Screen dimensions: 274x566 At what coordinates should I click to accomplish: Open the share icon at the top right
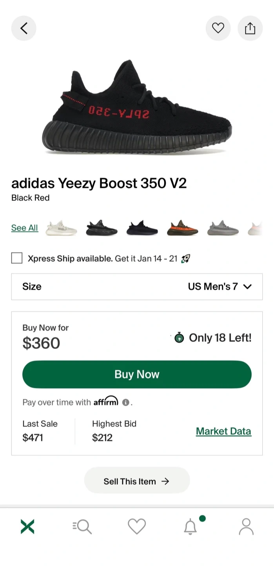[250, 28]
